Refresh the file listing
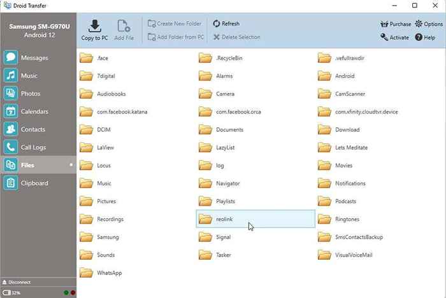Image resolution: width=446 pixels, height=298 pixels. 226,24
